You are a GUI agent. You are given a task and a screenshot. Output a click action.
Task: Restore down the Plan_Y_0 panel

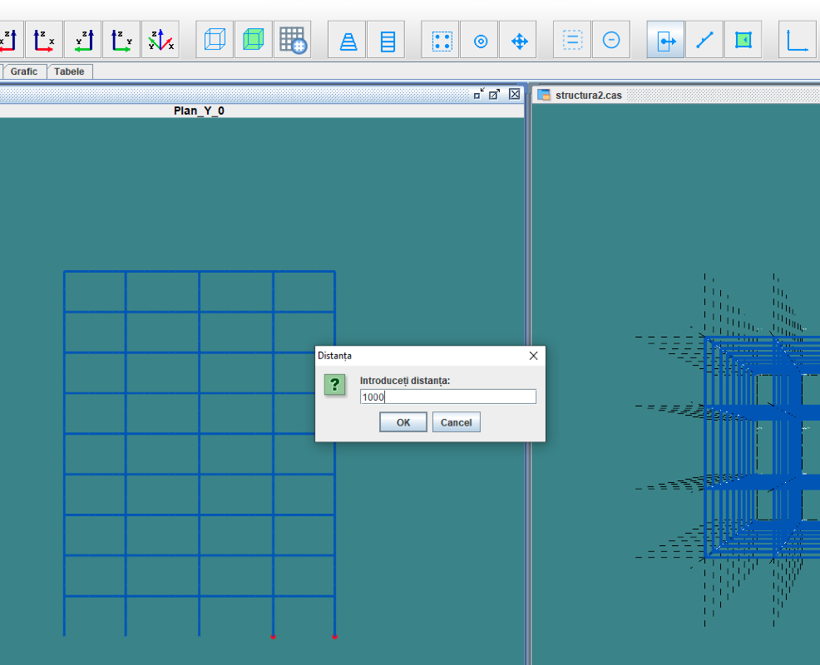click(x=479, y=94)
